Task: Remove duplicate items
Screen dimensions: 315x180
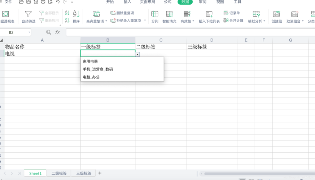Action: [x=122, y=13]
